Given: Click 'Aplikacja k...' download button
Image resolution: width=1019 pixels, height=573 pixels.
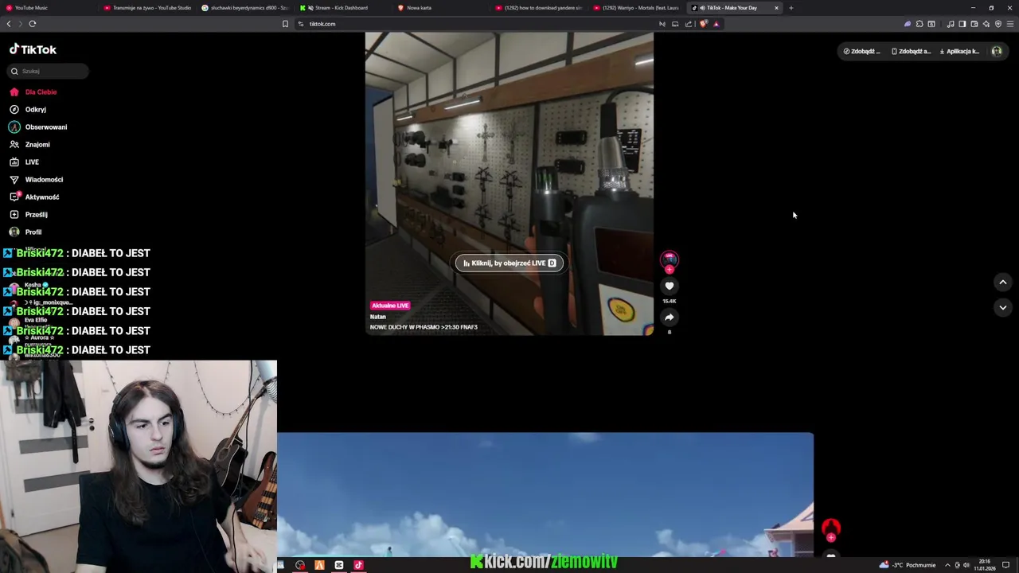Looking at the screenshot, I should point(959,51).
